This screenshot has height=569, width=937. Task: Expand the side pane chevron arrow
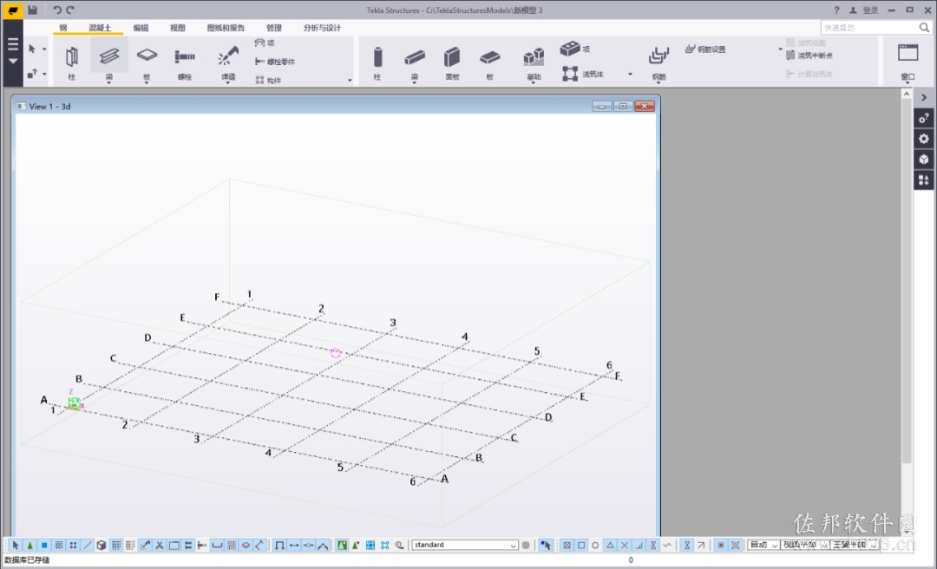click(x=924, y=97)
